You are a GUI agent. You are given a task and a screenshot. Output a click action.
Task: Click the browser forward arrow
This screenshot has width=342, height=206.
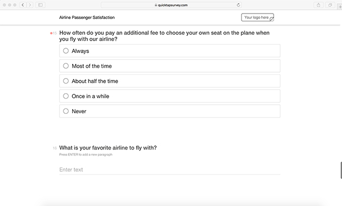30,5
